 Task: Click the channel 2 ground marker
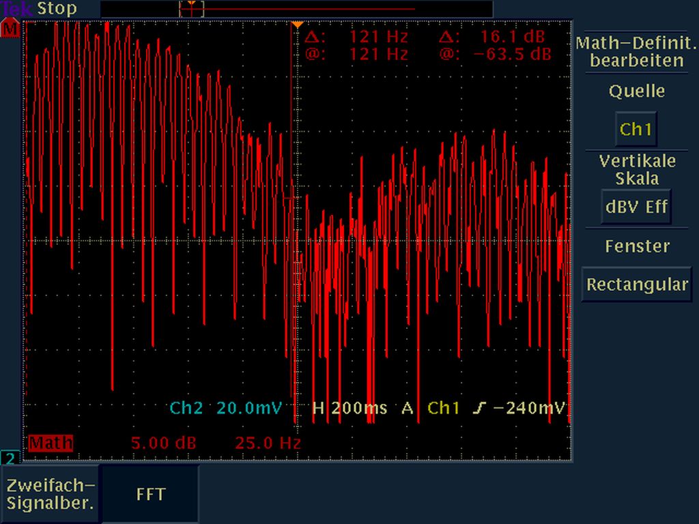(10, 457)
